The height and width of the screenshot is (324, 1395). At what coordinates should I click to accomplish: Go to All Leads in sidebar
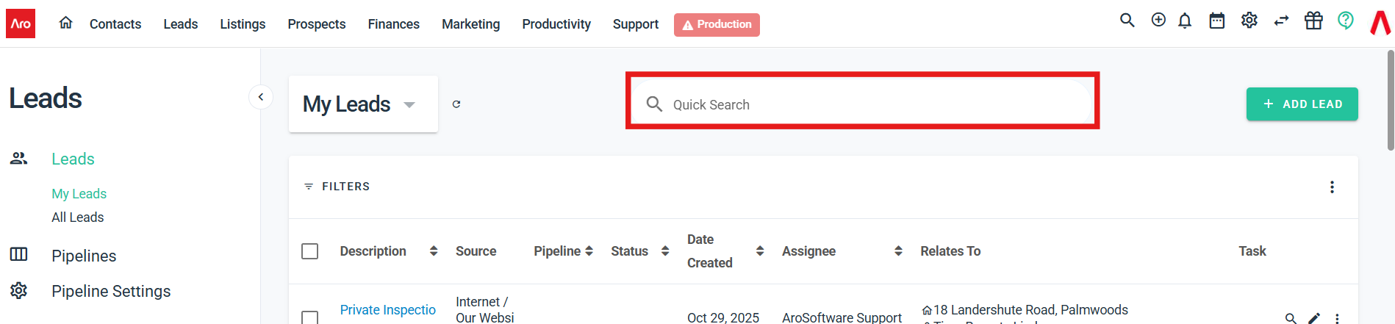tap(78, 217)
